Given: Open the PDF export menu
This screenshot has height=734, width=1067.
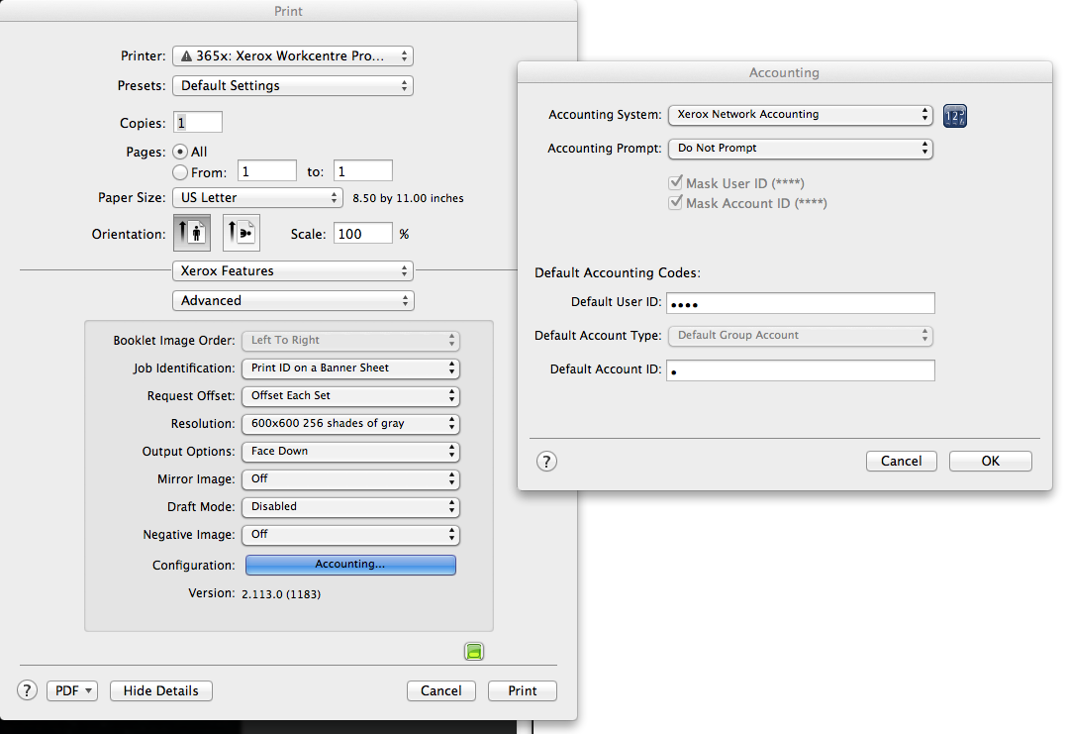Looking at the screenshot, I should pyautogui.click(x=71, y=690).
